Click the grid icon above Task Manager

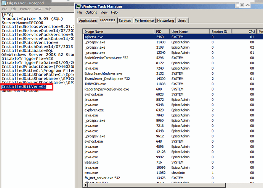coord(237,5)
